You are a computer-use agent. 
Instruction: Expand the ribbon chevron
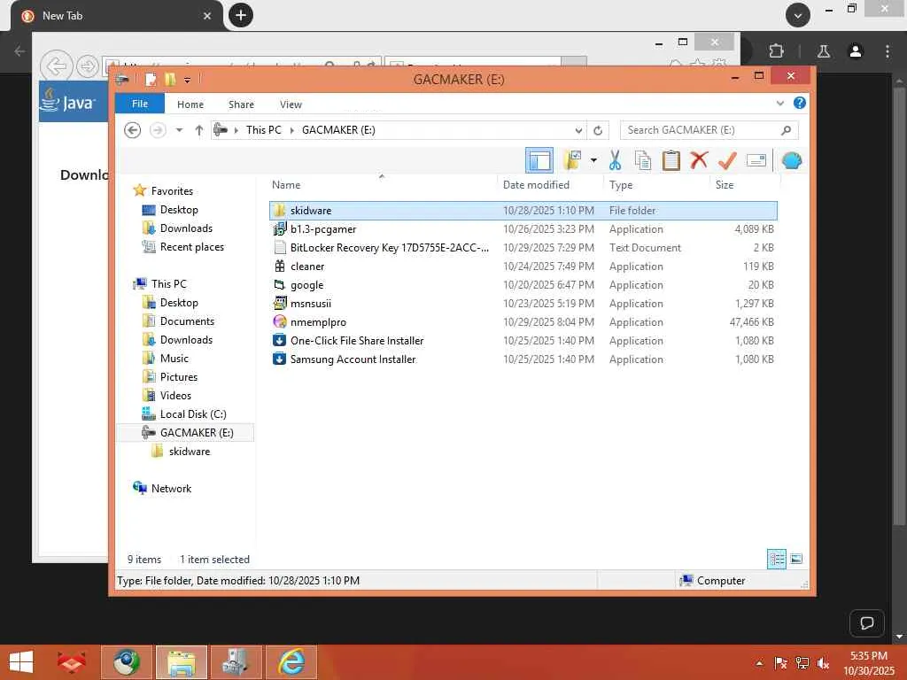pyautogui.click(x=779, y=104)
